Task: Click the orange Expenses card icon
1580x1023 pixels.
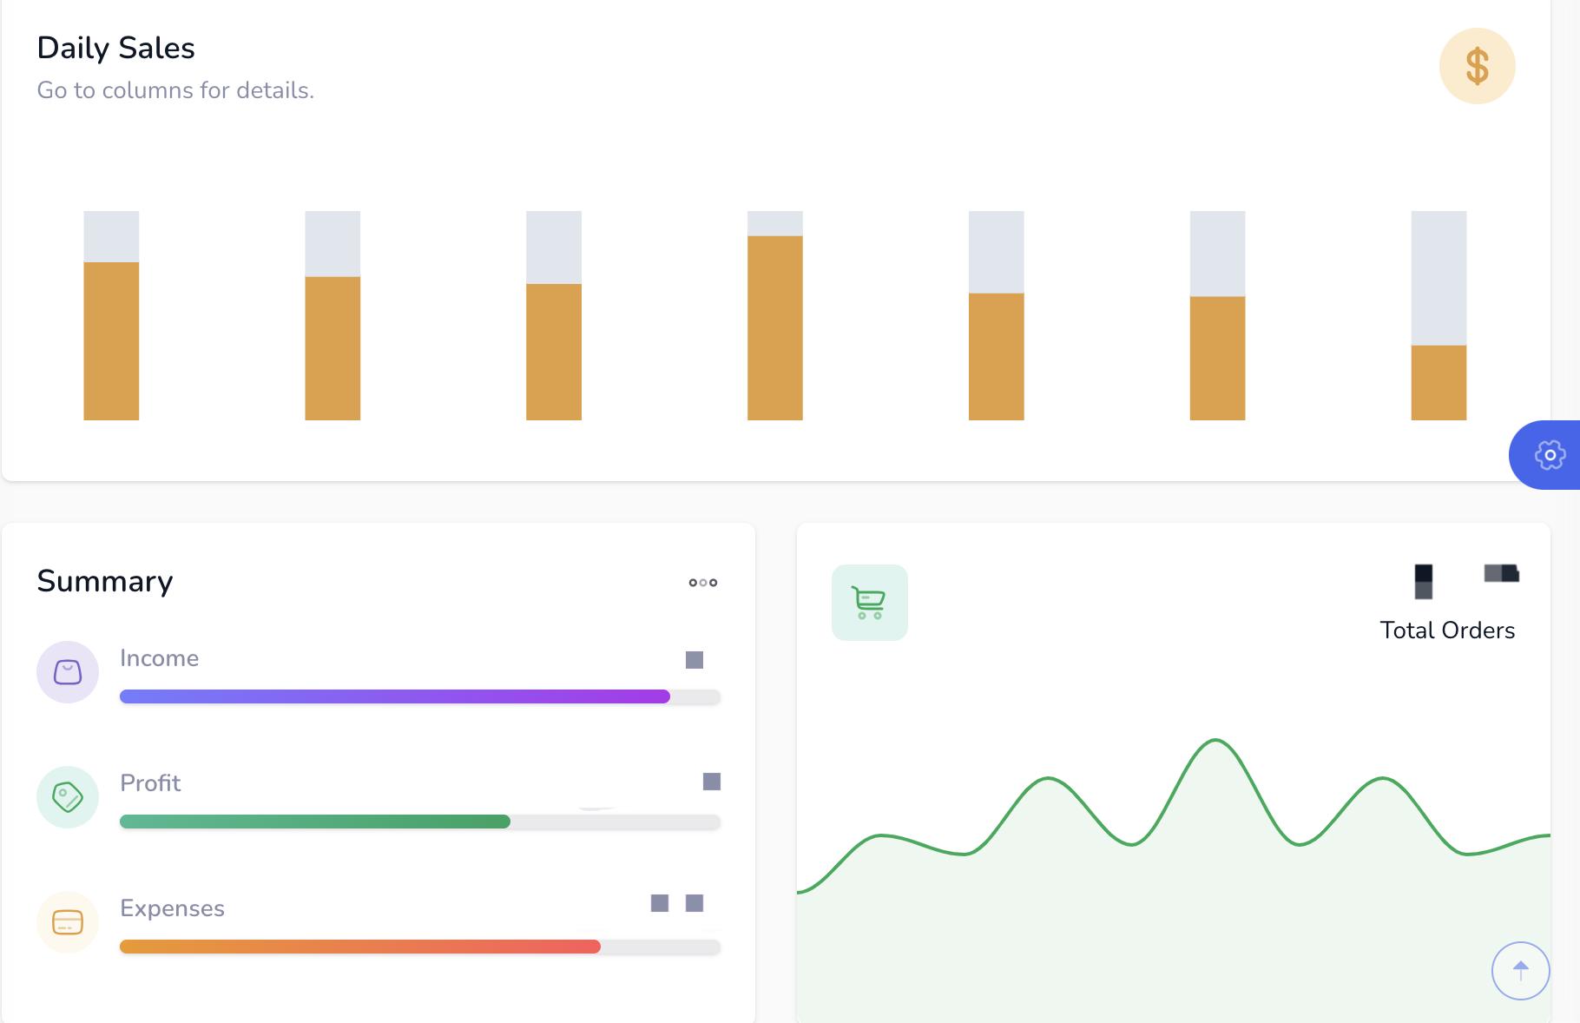Action: click(x=68, y=922)
